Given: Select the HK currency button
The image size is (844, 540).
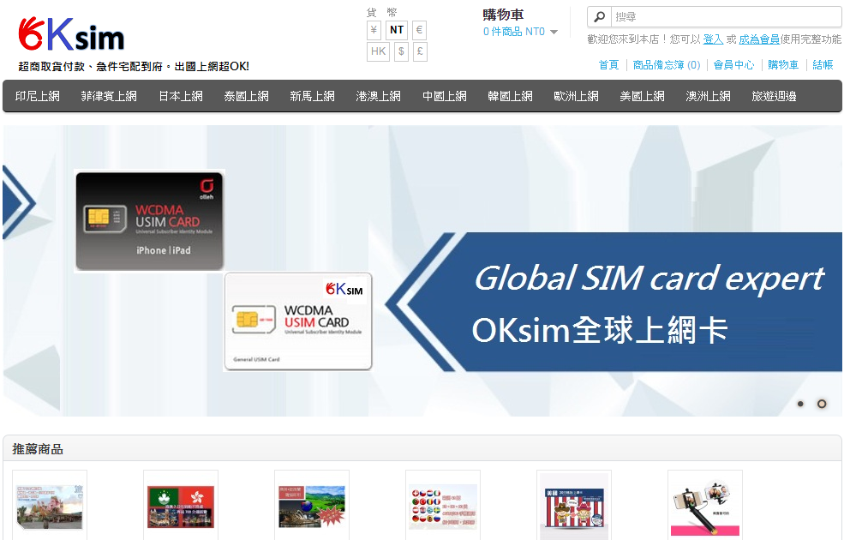Looking at the screenshot, I should tap(379, 51).
